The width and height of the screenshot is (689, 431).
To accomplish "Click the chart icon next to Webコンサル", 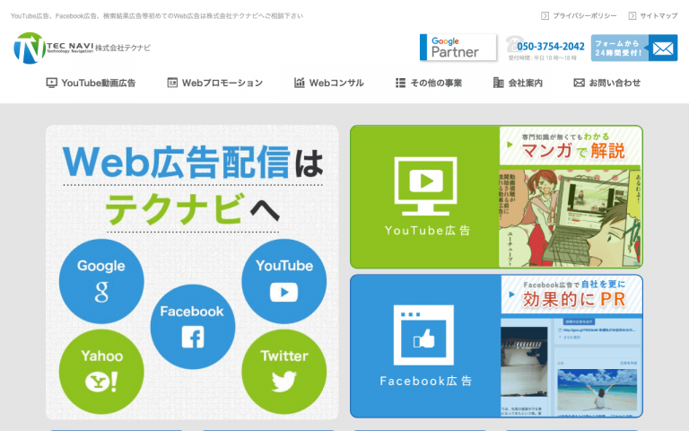I will (x=300, y=83).
